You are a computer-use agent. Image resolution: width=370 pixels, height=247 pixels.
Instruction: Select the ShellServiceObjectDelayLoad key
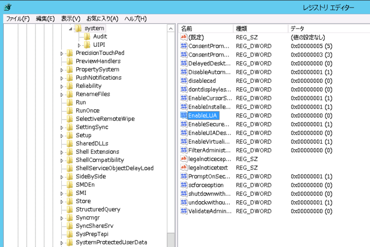115,168
